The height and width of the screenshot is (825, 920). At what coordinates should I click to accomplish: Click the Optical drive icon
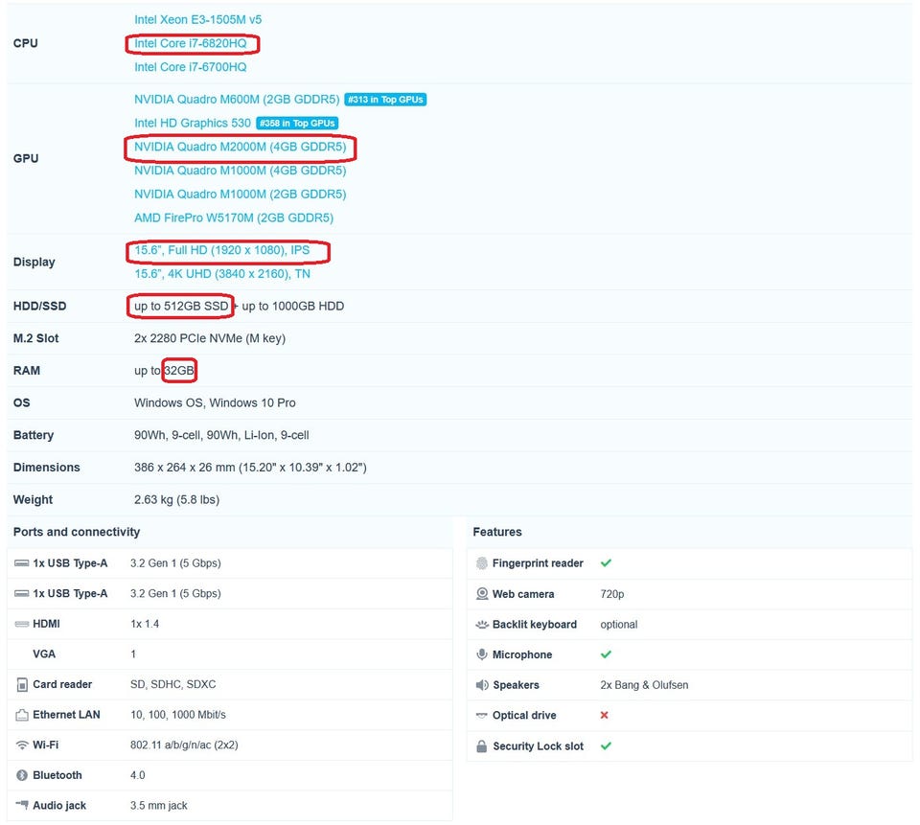point(482,715)
